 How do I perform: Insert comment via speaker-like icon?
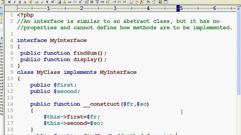tap(75, 2)
